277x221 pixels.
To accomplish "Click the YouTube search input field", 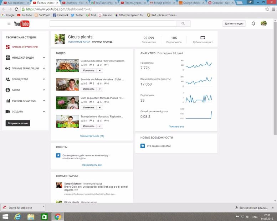I will (113, 23).
